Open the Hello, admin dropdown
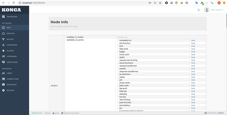The image size is (227, 115). [x=217, y=10]
